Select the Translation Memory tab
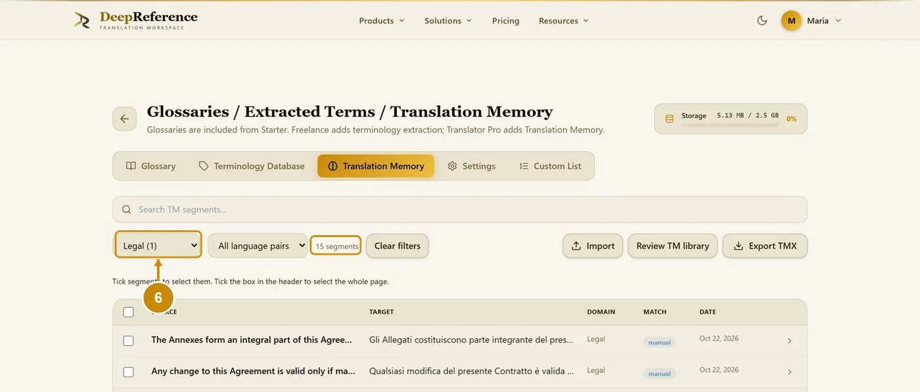Image resolution: width=920 pixels, height=392 pixels. click(376, 166)
